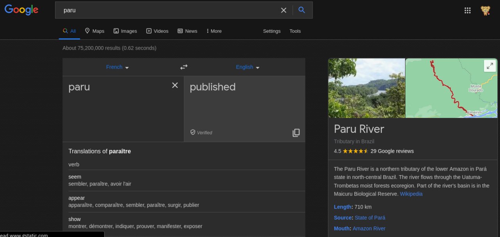Click the results count text 'About 75,200,000 results'
The width and height of the screenshot is (500, 237).
coord(91,48)
